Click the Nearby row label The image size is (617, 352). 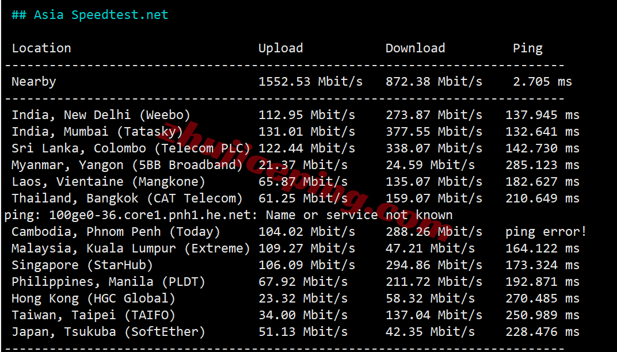[34, 82]
